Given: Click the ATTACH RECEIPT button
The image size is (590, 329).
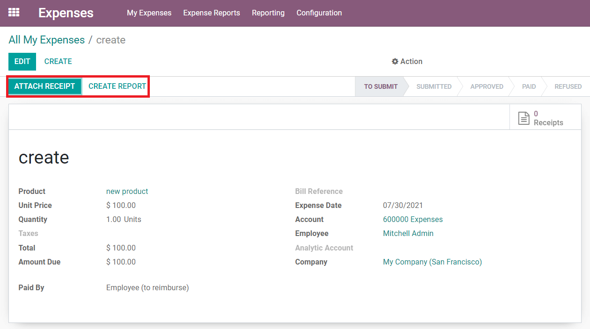Looking at the screenshot, I should (x=44, y=86).
